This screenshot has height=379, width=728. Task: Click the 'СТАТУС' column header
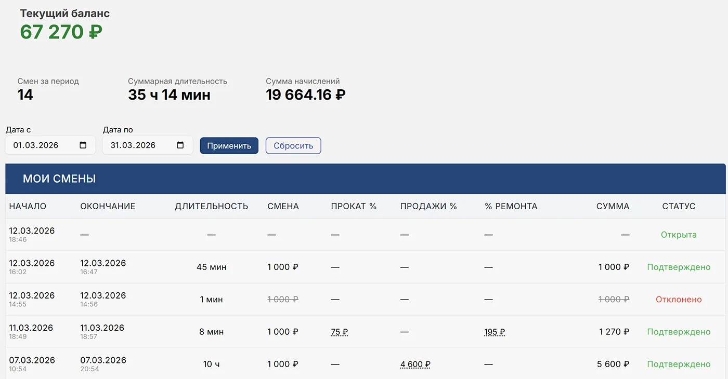click(x=679, y=206)
